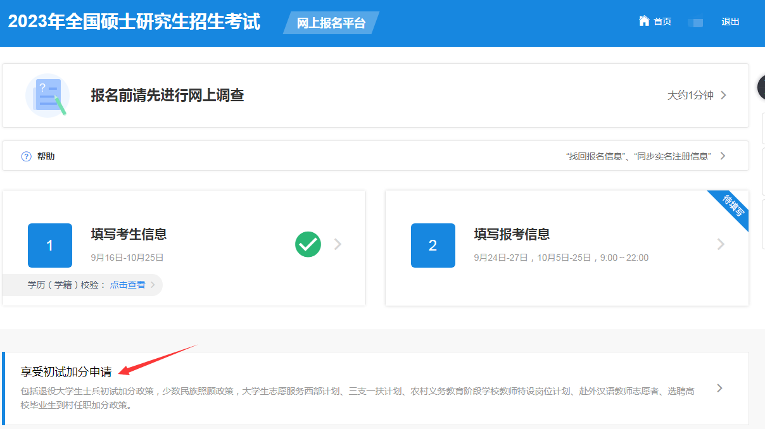Click the green checkmark completion icon
The image size is (765, 429).
308,244
